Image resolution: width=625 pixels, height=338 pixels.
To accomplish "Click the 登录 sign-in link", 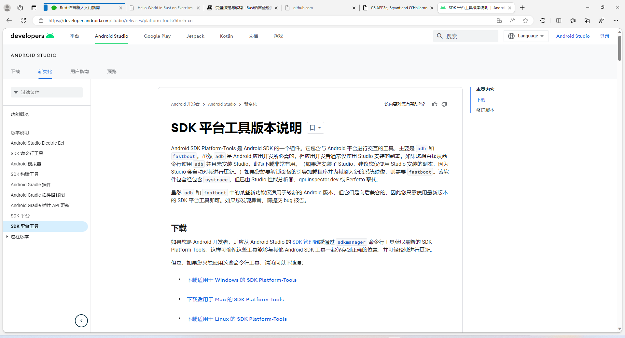I will (x=604, y=36).
